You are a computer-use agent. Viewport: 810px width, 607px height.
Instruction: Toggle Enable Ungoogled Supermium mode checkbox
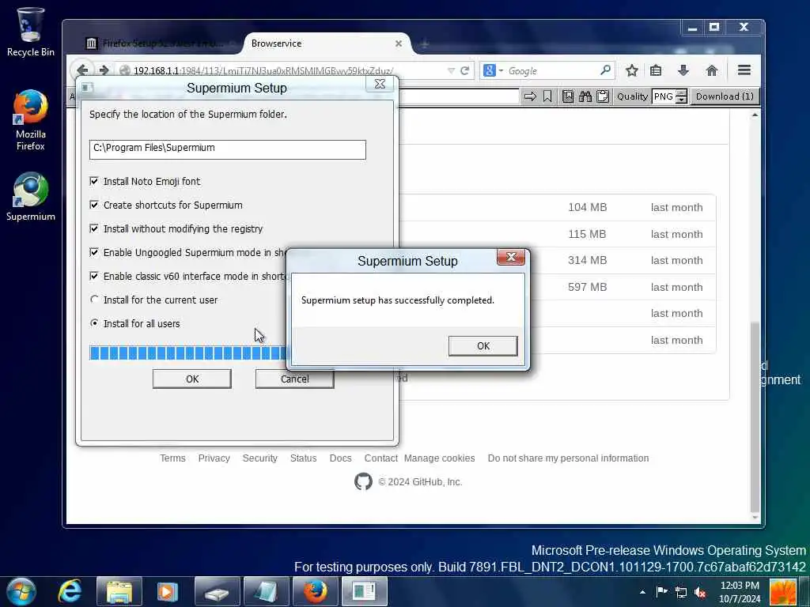94,252
